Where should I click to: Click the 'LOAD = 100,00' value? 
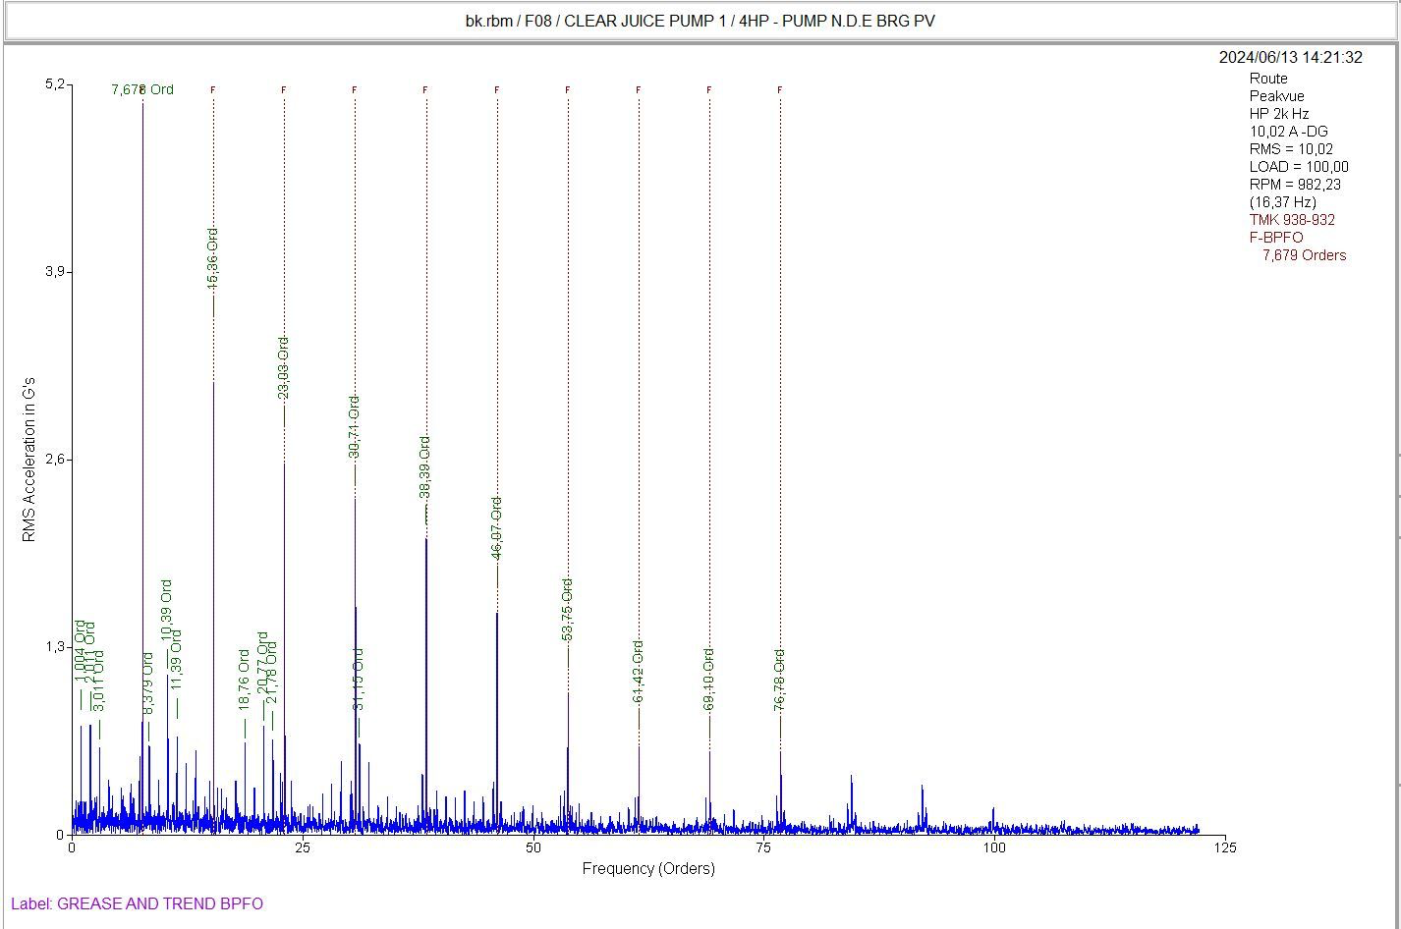[x=1299, y=167]
